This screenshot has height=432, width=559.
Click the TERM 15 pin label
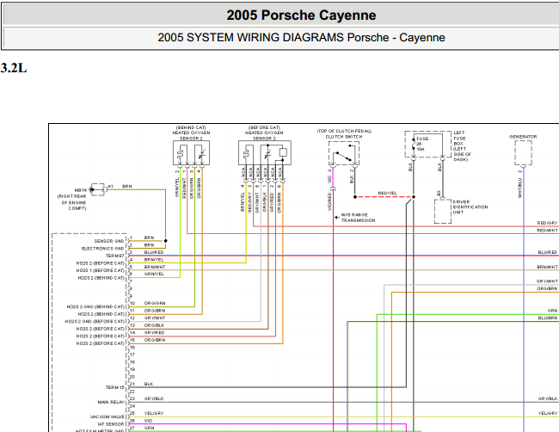coord(114,387)
